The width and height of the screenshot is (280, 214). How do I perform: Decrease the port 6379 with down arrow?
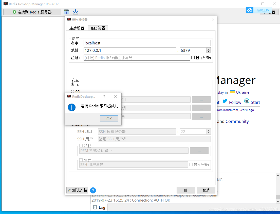tap(208, 52)
